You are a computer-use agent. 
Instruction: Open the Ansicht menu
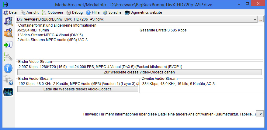29,12
